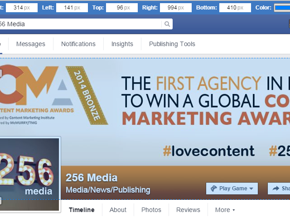Click the cover photo headline banner
Image resolution: width=290 pixels, height=217 pixels.
(205, 101)
